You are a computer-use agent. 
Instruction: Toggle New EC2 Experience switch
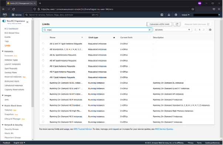(x=4, y=21)
